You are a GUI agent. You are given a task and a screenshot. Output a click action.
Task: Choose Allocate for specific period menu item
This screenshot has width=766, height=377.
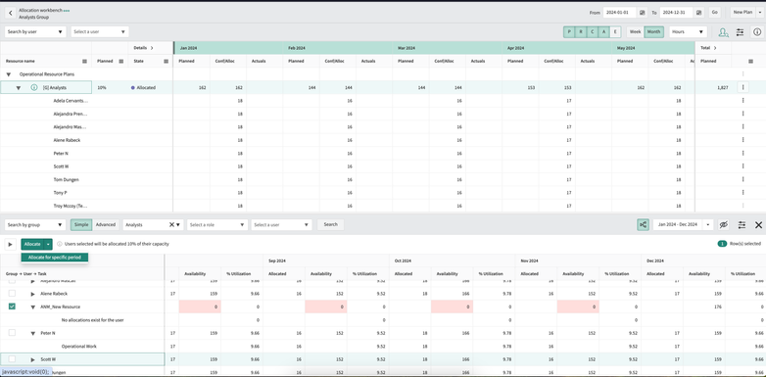coord(55,257)
